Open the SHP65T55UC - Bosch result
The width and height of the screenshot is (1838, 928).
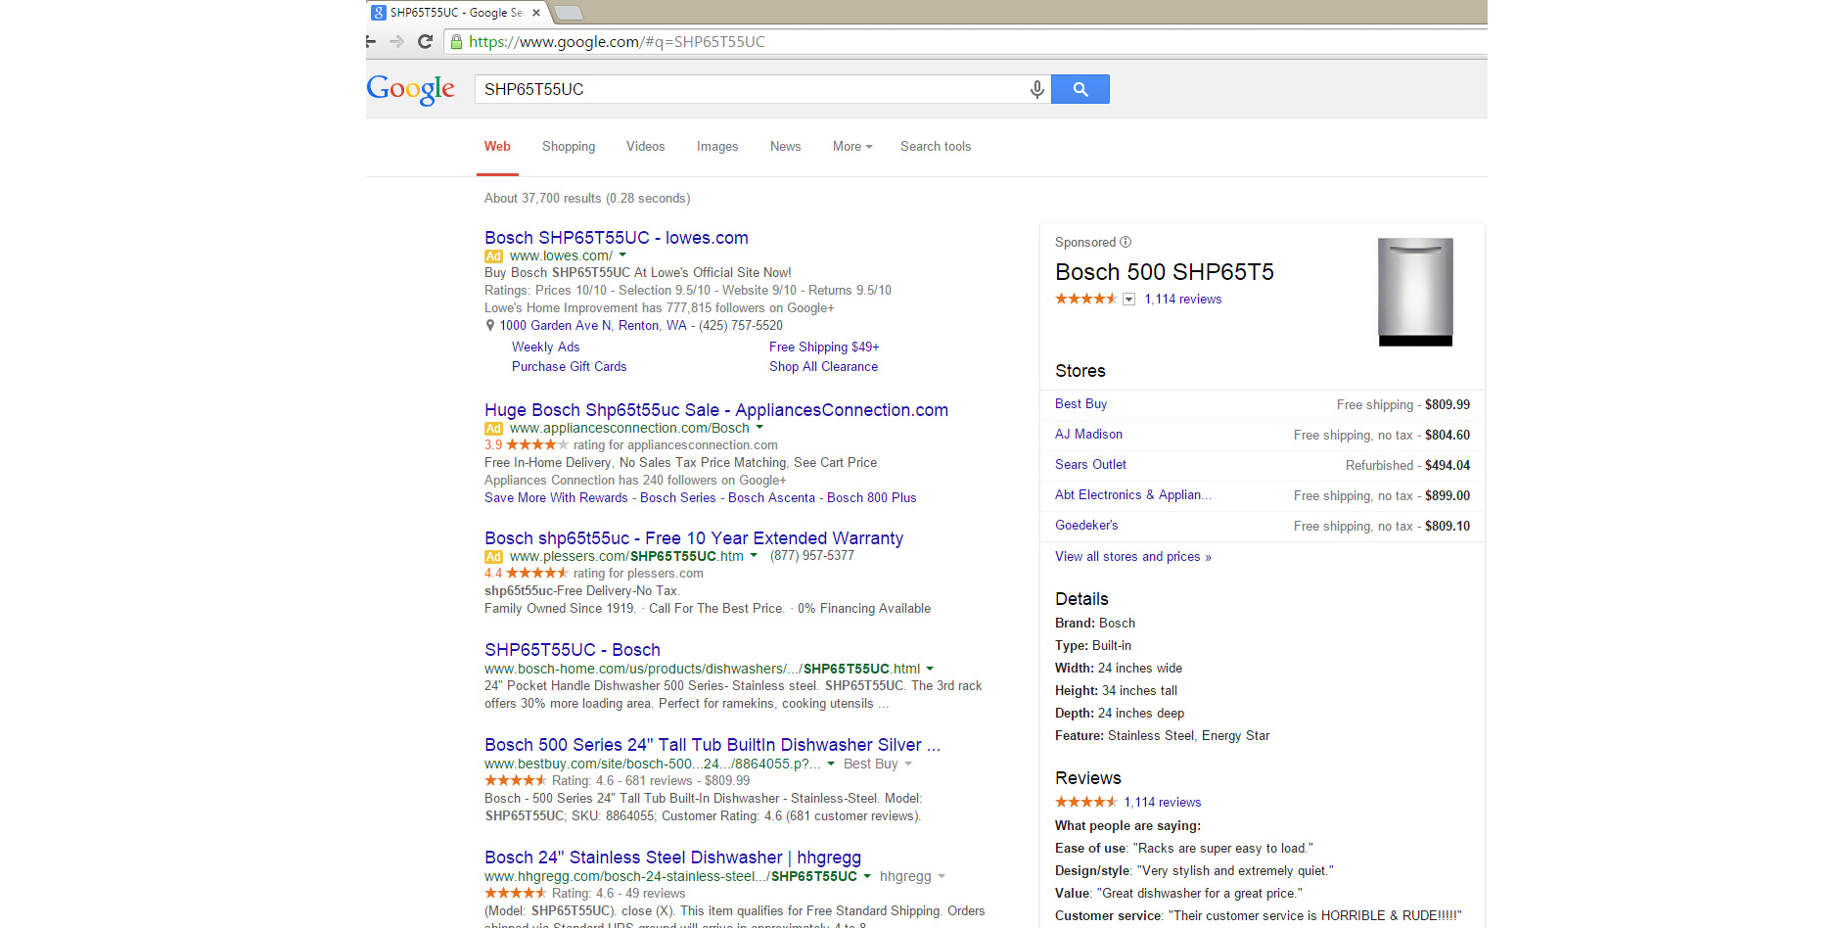click(x=573, y=650)
